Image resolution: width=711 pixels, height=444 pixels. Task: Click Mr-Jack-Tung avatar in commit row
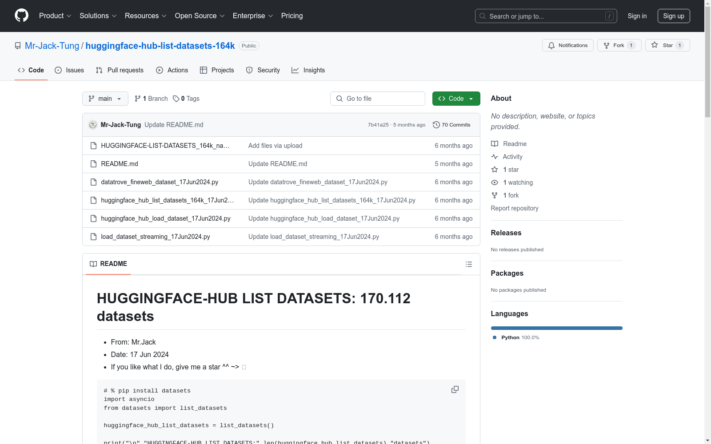93,125
